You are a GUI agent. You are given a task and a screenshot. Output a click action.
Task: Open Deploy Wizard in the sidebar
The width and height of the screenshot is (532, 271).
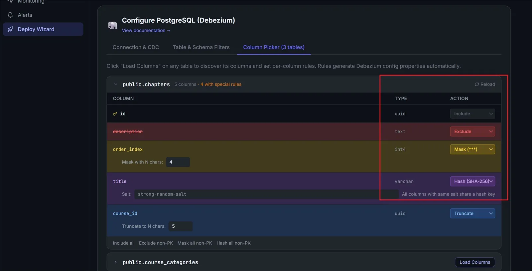pyautogui.click(x=43, y=29)
